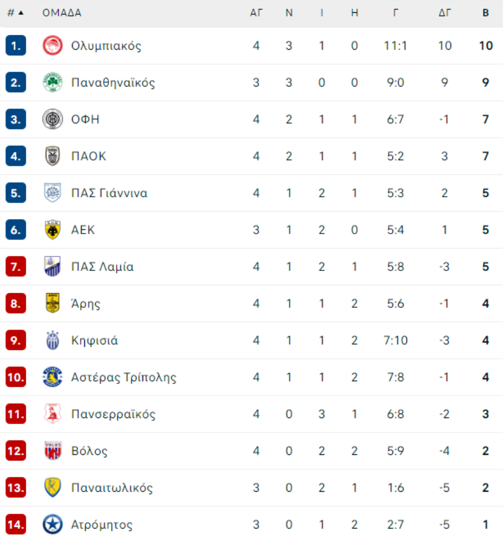Sort standings by the Β points header
Image resolution: width=503 pixels, height=537 pixels.
click(x=486, y=13)
